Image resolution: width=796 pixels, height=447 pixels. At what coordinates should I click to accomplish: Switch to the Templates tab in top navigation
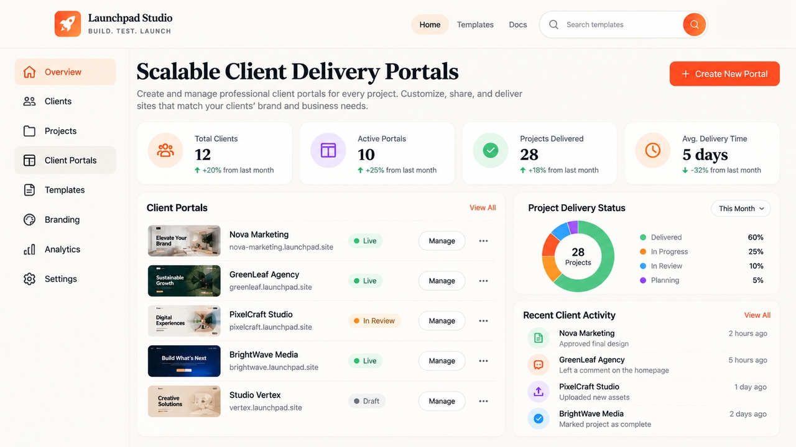coord(475,25)
